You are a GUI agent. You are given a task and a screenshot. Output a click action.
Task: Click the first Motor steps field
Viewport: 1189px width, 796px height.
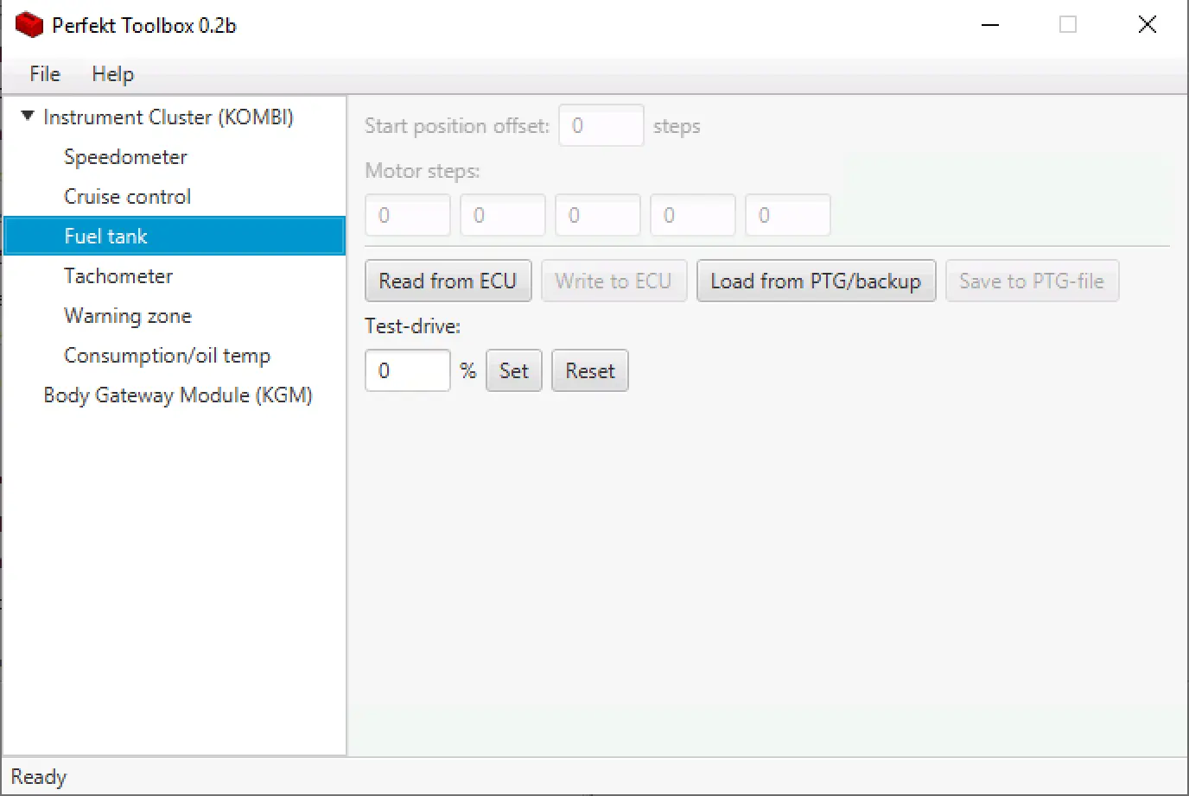[x=407, y=216]
